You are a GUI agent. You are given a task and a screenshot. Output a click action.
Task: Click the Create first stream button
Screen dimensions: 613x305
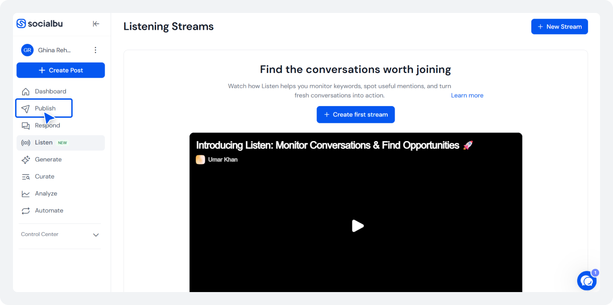coord(356,115)
